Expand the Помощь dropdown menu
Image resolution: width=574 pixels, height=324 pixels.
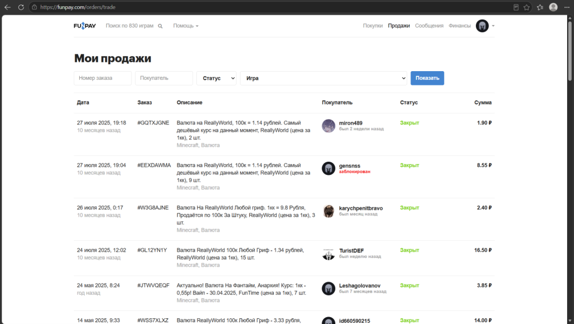coord(185,26)
